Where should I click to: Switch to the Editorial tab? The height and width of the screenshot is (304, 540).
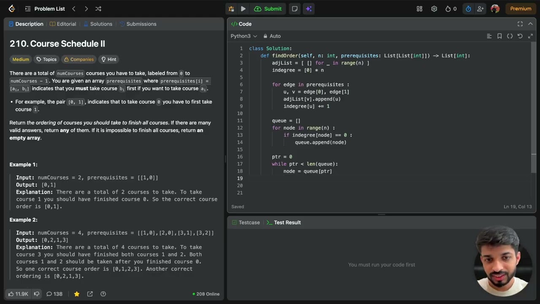tap(63, 24)
